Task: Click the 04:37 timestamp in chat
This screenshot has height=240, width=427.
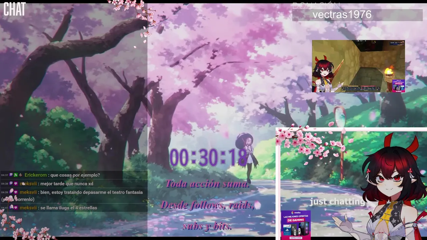Action: coord(5,175)
